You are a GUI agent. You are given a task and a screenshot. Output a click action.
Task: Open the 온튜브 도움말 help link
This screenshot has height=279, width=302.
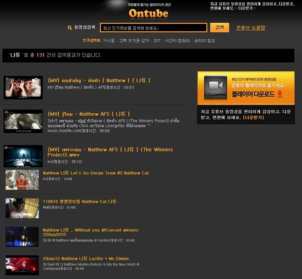coord(251,28)
